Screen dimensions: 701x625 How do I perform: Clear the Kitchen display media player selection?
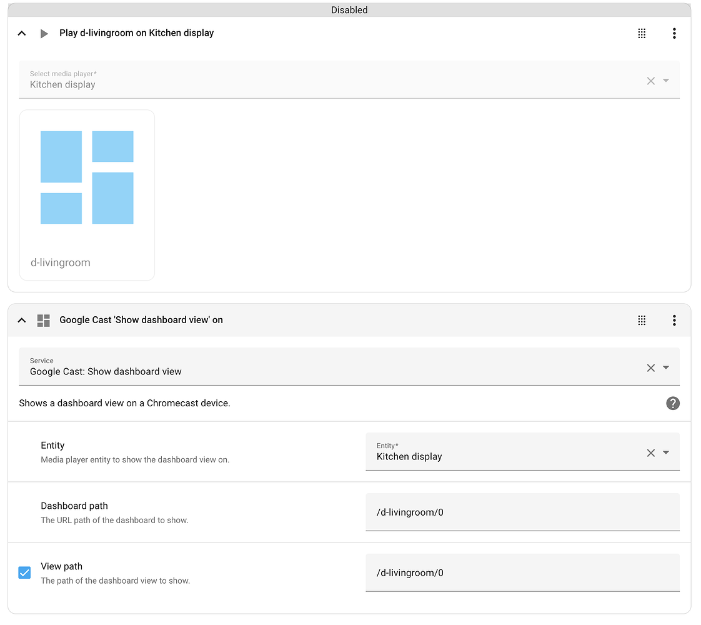[x=650, y=80]
